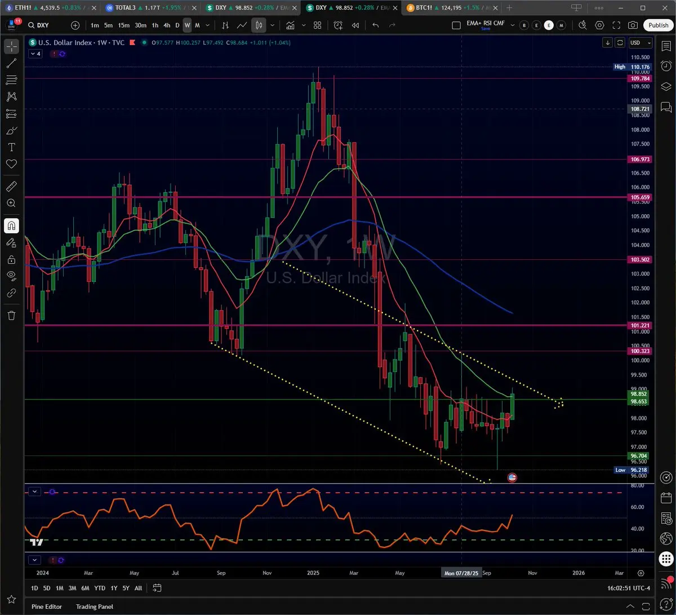This screenshot has width=676, height=615.
Task: Select the brush drawing tool
Action: coord(11,131)
